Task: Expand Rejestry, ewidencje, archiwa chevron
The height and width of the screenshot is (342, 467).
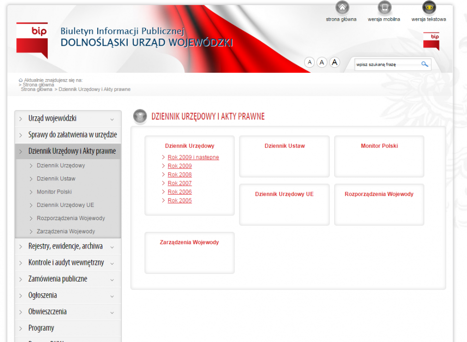Action: [112, 247]
